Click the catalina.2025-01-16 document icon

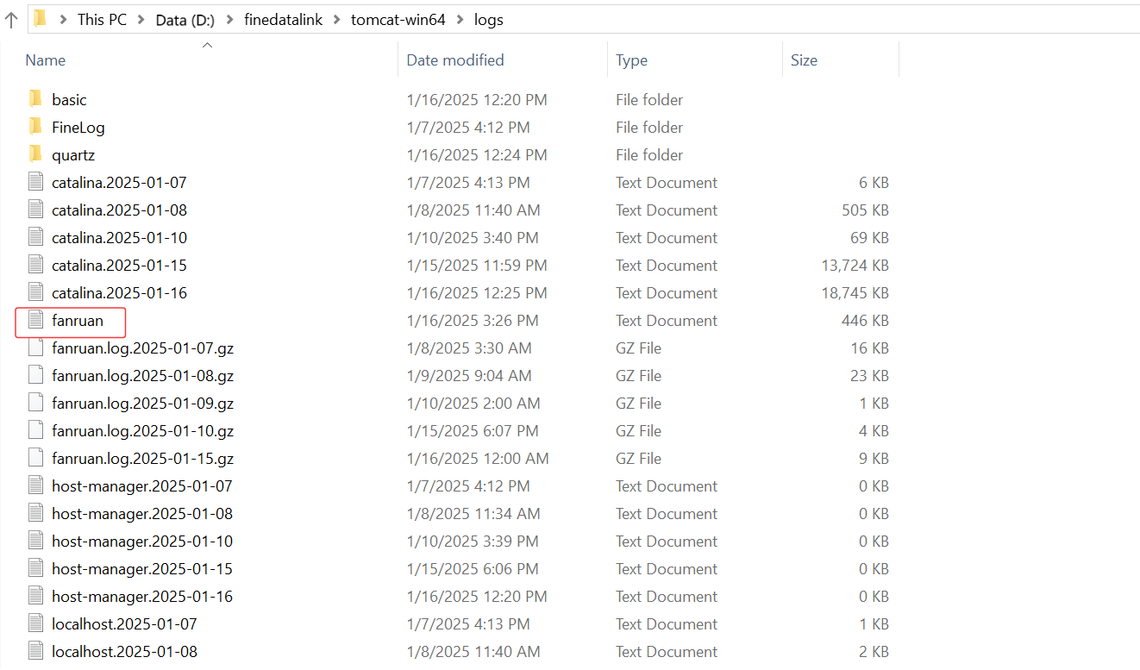click(35, 292)
